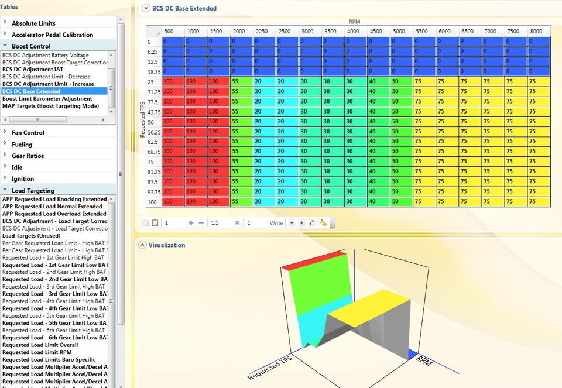Viewport: 562px width, 388px height.
Task: Expand the Idle category
Action: coord(5,167)
